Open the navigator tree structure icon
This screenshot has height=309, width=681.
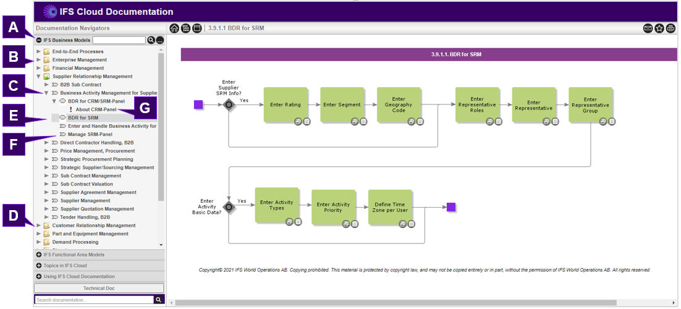tap(185, 28)
